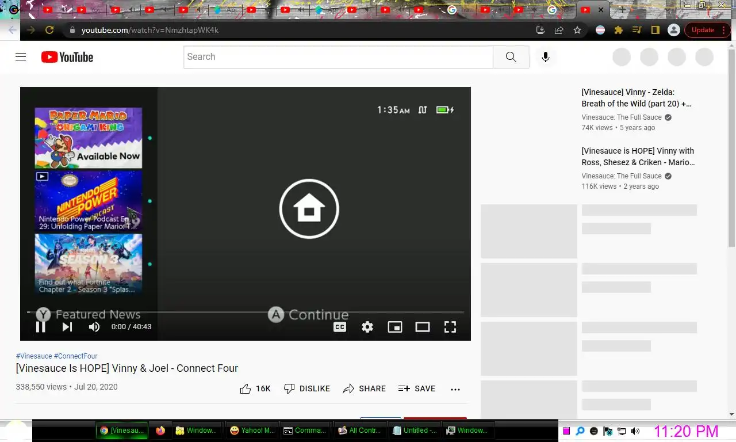Image resolution: width=736 pixels, height=442 pixels.
Task: Open Vinny with Ross, Shesez & Criken Mario video
Action: coord(638,157)
